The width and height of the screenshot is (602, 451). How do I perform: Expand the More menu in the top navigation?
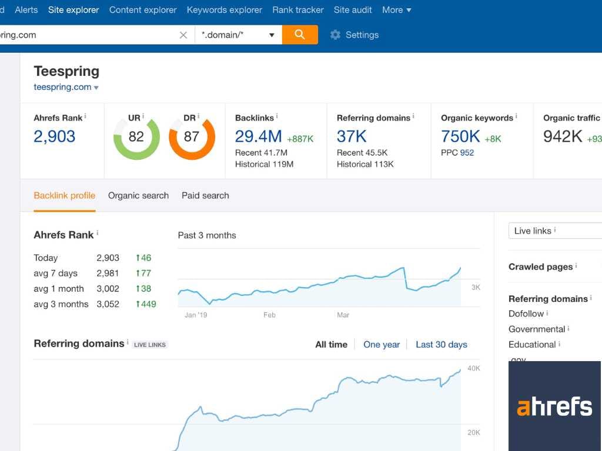[x=397, y=10]
